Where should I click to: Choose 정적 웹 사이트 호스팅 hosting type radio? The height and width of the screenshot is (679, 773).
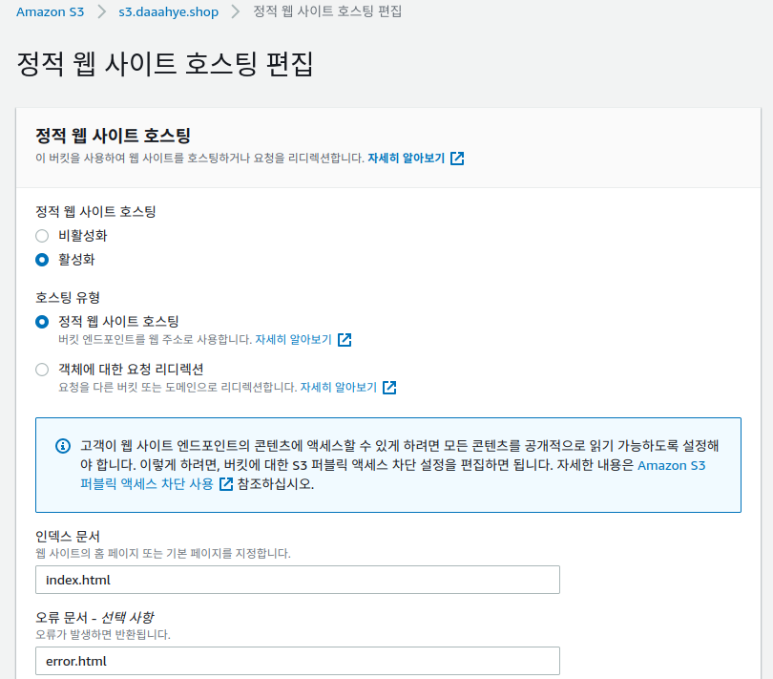tap(42, 322)
